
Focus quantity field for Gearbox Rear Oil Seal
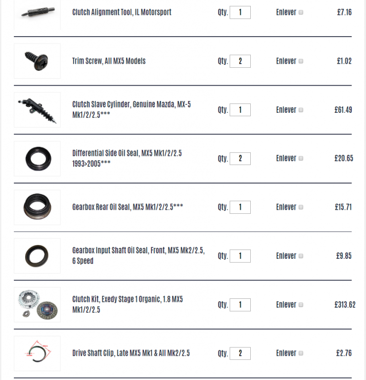[x=240, y=207]
